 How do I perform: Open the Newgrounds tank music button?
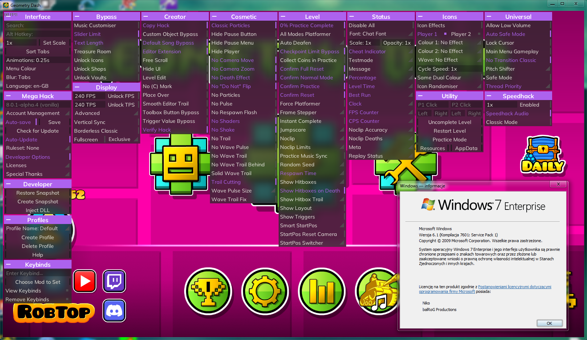(x=377, y=291)
